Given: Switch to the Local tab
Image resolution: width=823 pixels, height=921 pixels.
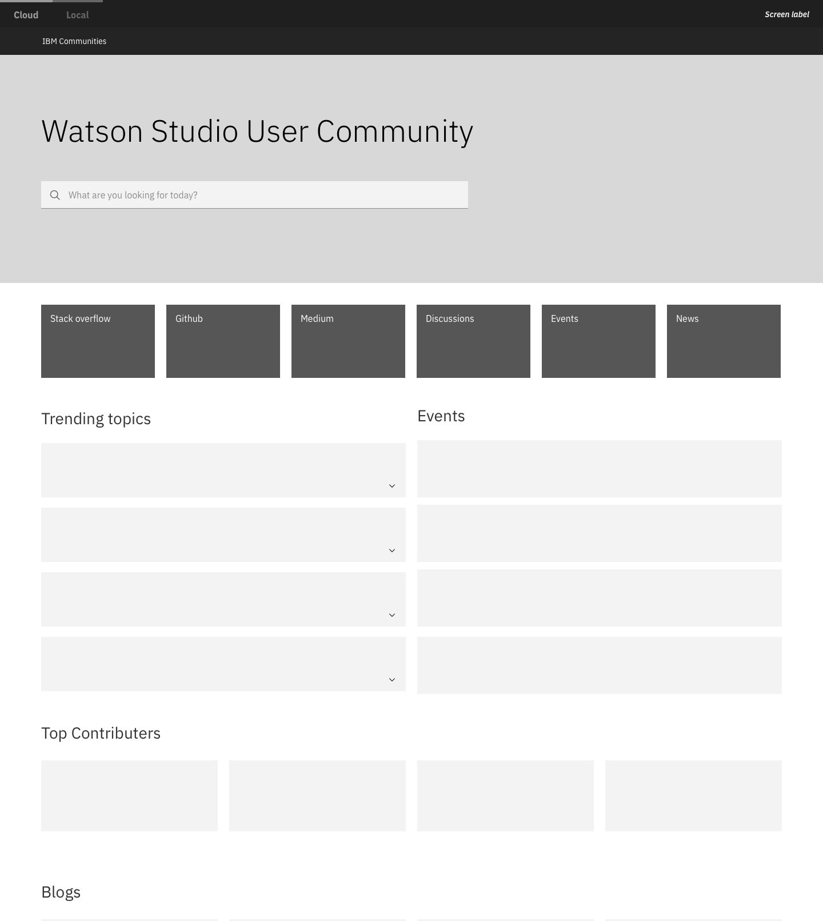Looking at the screenshot, I should point(77,15).
